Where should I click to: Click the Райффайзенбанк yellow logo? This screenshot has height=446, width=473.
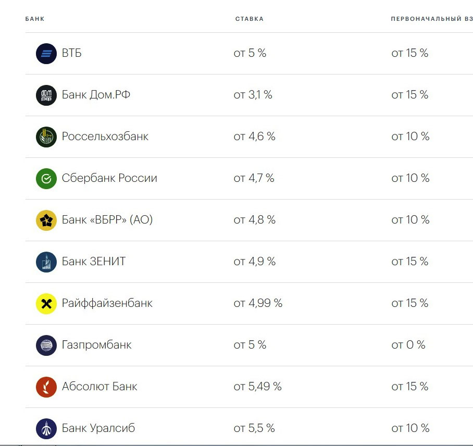click(46, 303)
